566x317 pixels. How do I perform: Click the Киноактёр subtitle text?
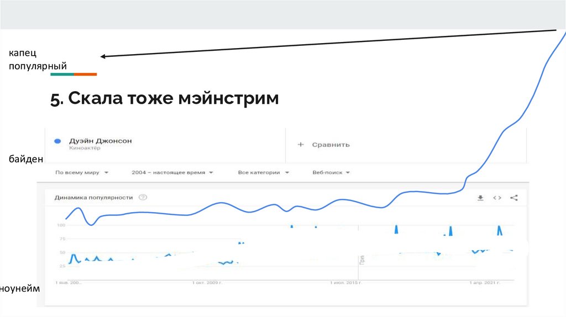[85, 148]
